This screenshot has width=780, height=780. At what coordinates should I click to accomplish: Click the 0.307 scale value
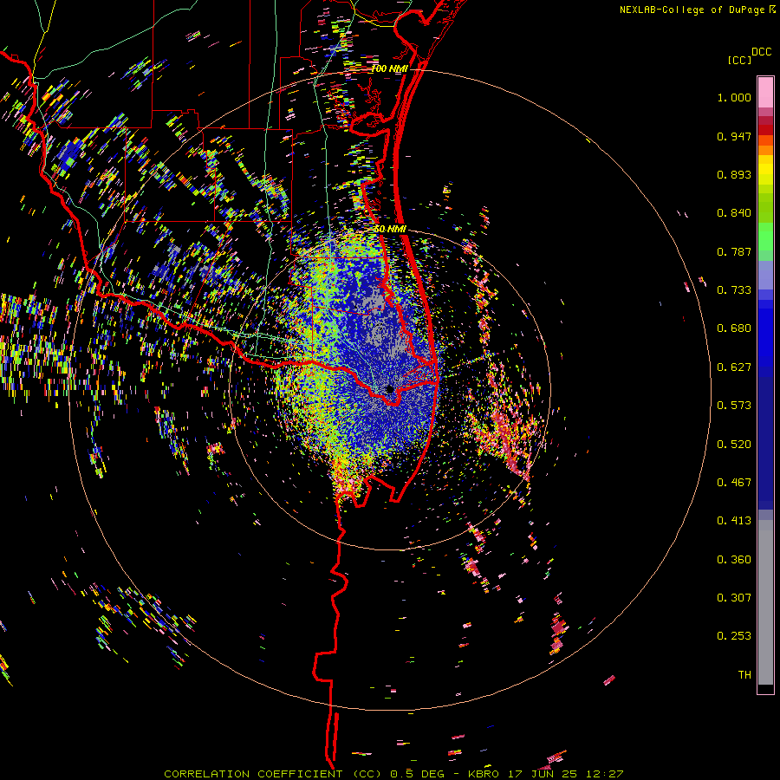(734, 598)
